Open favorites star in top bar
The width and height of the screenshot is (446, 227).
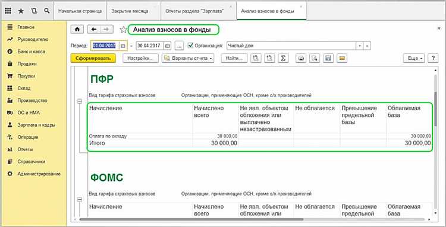(x=21, y=11)
